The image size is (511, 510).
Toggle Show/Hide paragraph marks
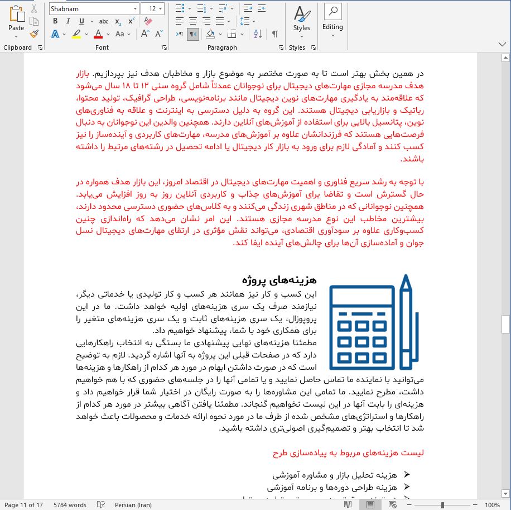[275, 34]
